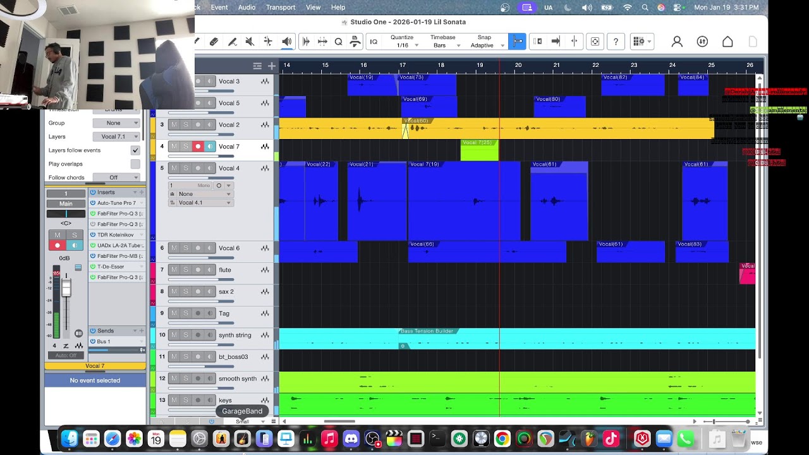Solo the synth string track
Screen dimensions: 809x455
click(x=186, y=335)
